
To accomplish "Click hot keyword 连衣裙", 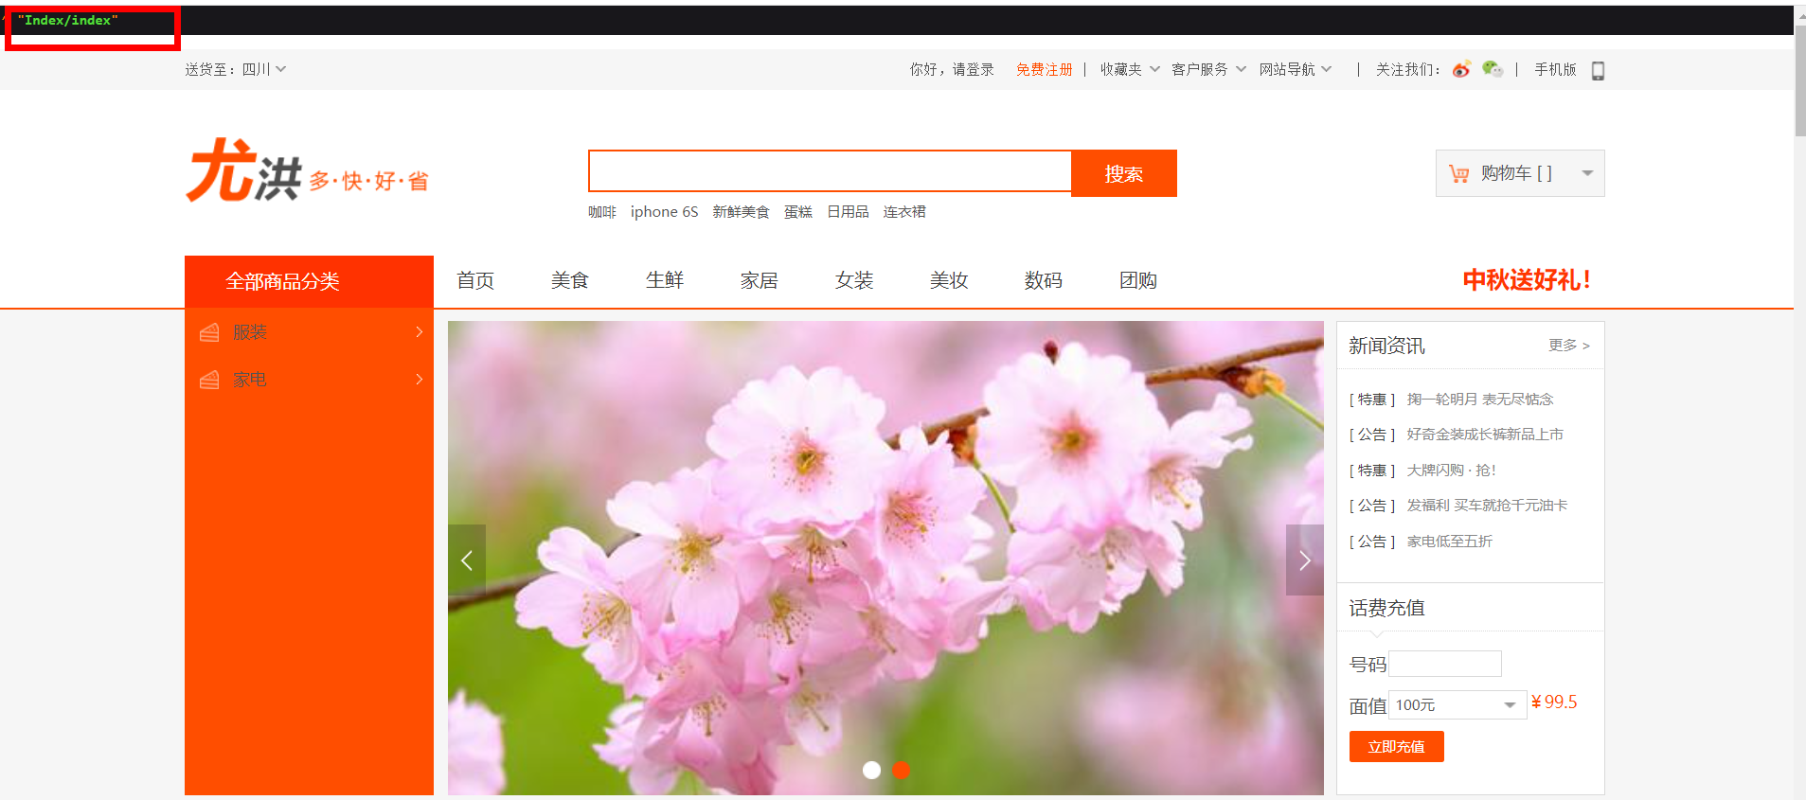I will click(904, 212).
